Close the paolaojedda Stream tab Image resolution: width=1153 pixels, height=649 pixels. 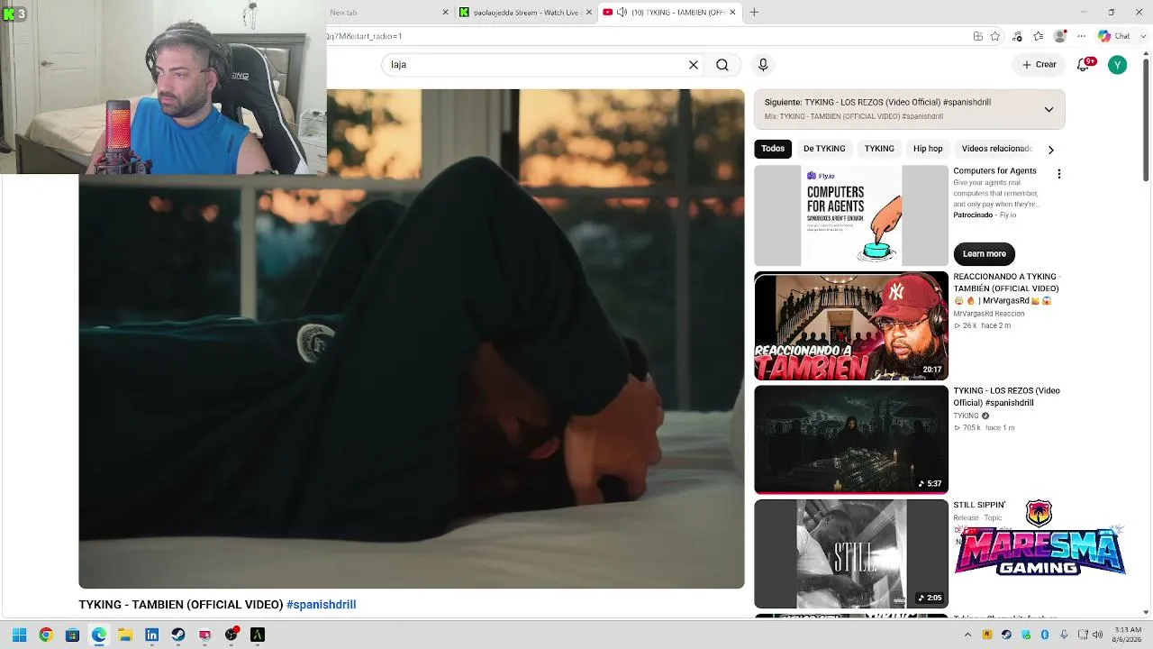[589, 13]
